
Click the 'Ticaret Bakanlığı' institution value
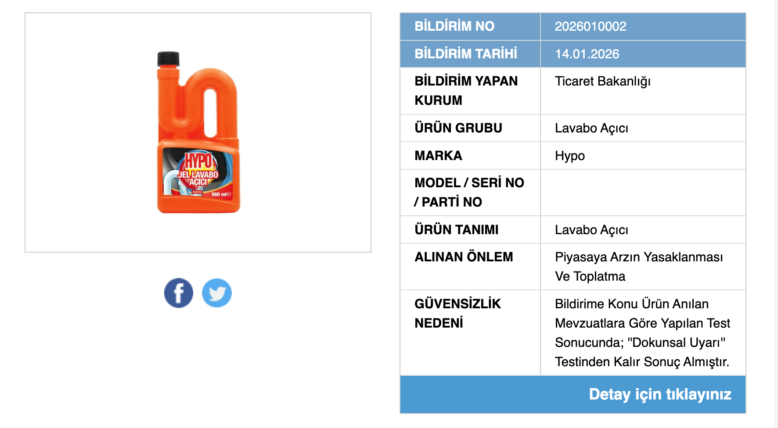click(x=602, y=82)
